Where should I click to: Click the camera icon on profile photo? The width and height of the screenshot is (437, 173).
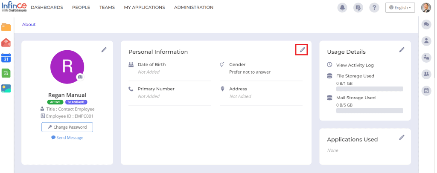click(80, 77)
